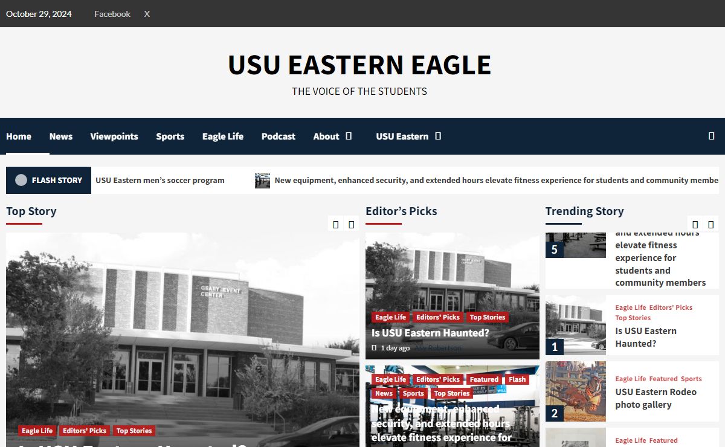The height and width of the screenshot is (447, 725).
Task: Click Ally Robertson author name
Action: coord(438,348)
